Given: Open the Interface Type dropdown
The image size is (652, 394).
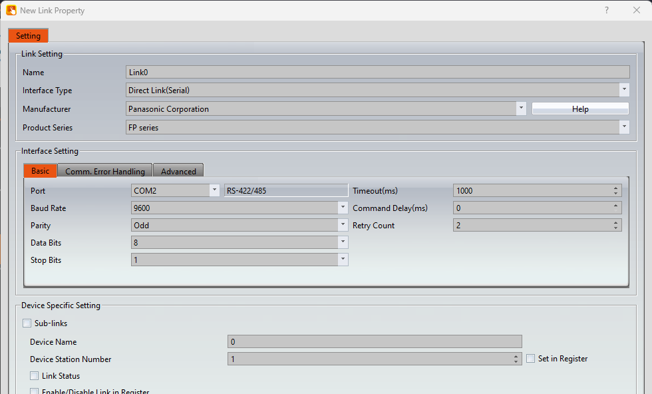Looking at the screenshot, I should tap(624, 90).
